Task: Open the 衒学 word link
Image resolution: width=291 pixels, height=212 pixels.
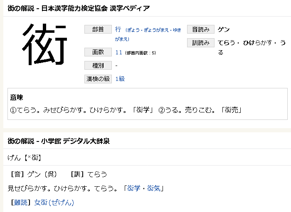Action: [133, 188]
